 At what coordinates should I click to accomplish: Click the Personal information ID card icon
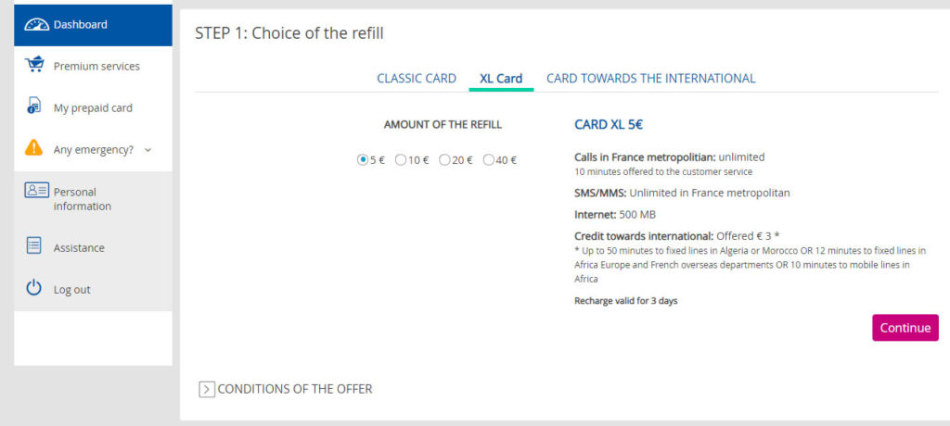point(36,190)
